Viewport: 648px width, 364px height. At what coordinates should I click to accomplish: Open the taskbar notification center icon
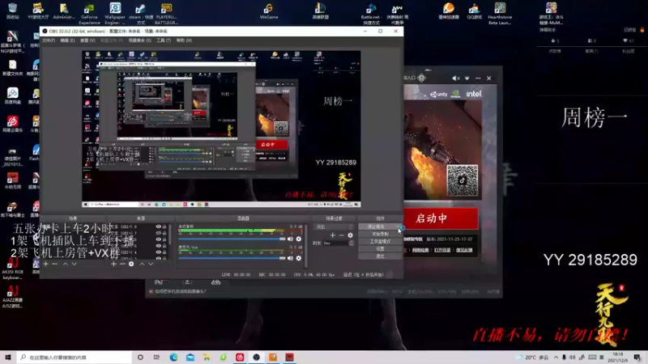(637, 358)
